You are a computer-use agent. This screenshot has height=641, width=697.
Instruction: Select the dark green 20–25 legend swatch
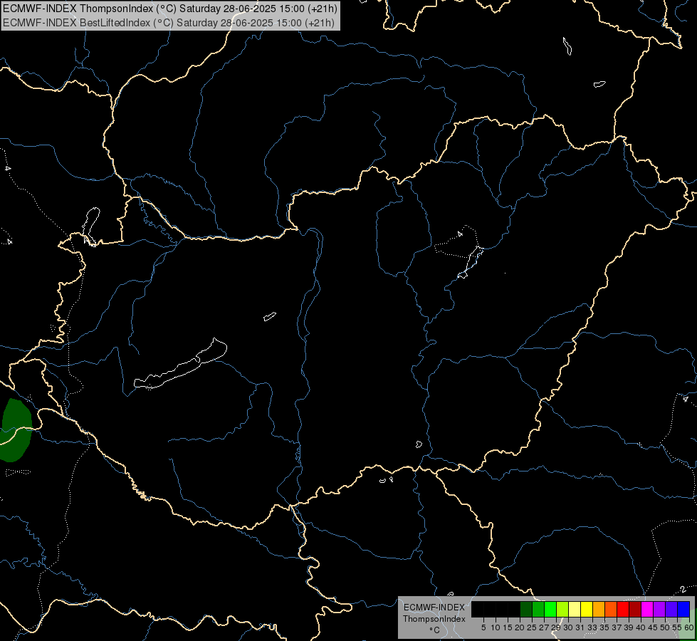click(526, 609)
